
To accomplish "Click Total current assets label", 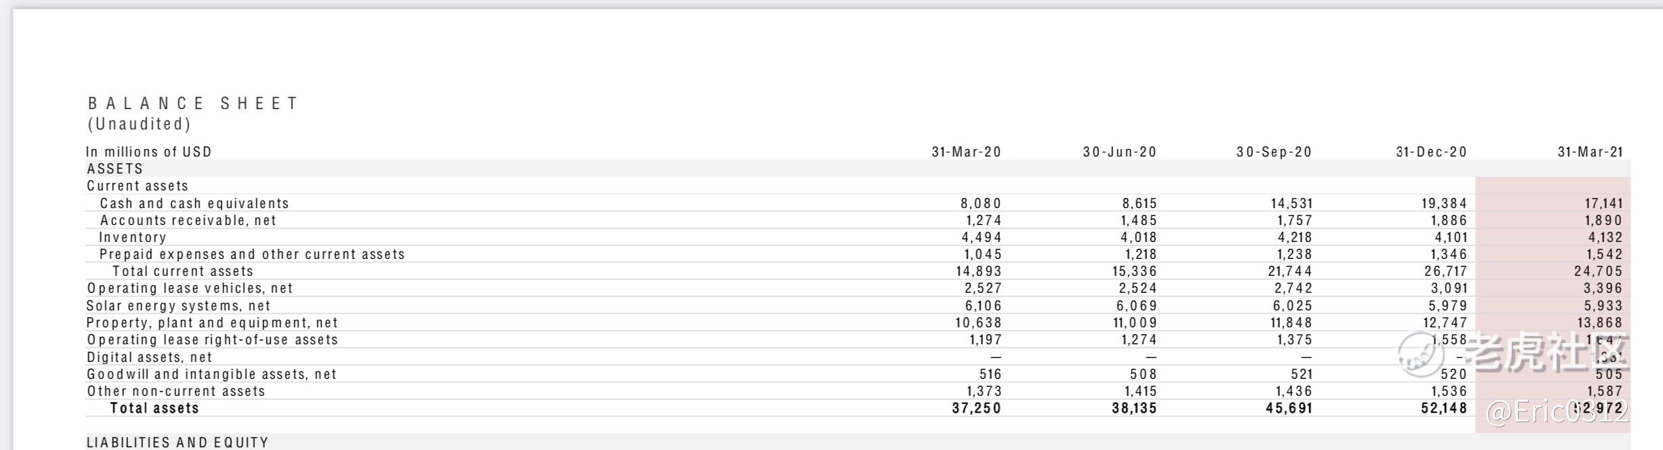I will (x=183, y=271).
